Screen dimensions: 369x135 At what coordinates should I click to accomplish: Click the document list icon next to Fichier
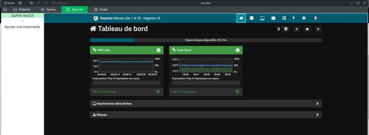coord(20,3)
